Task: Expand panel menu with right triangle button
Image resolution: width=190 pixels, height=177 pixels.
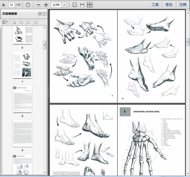Action: (x=45, y=14)
